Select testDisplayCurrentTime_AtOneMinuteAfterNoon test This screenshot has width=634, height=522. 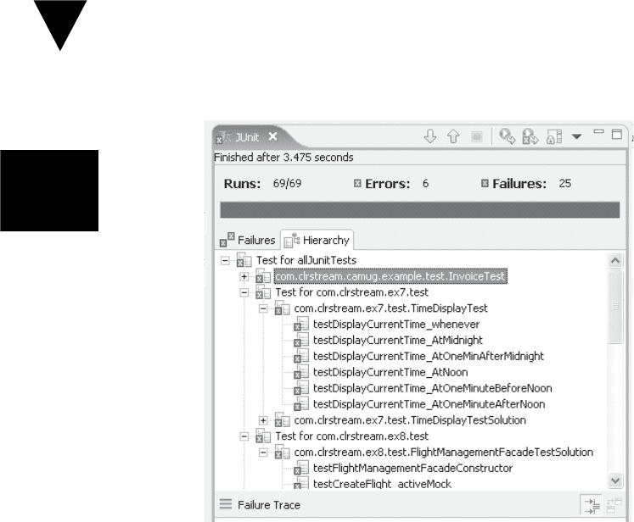tap(429, 404)
